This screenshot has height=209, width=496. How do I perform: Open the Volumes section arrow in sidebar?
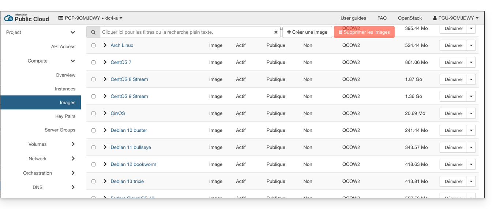pyautogui.click(x=73, y=144)
